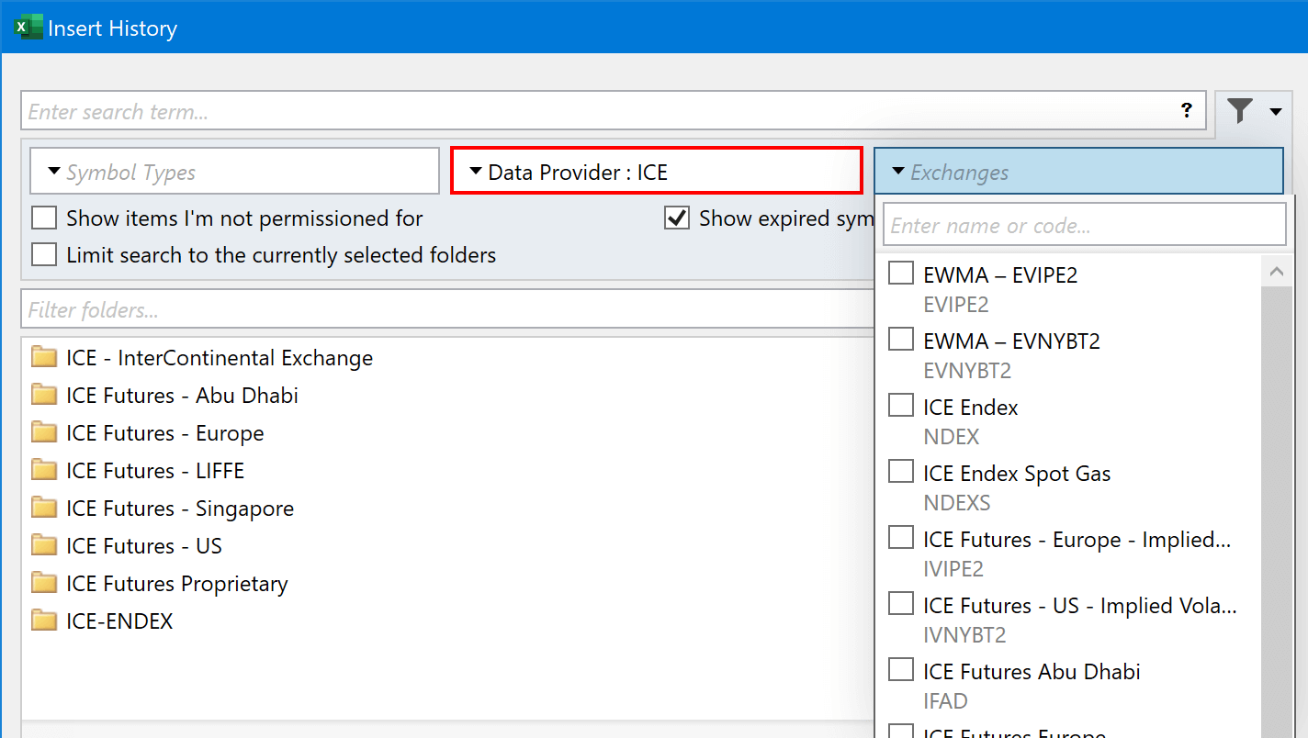Open ICE Futures Proprietary folder
This screenshot has width=1308, height=738.
coord(177,584)
